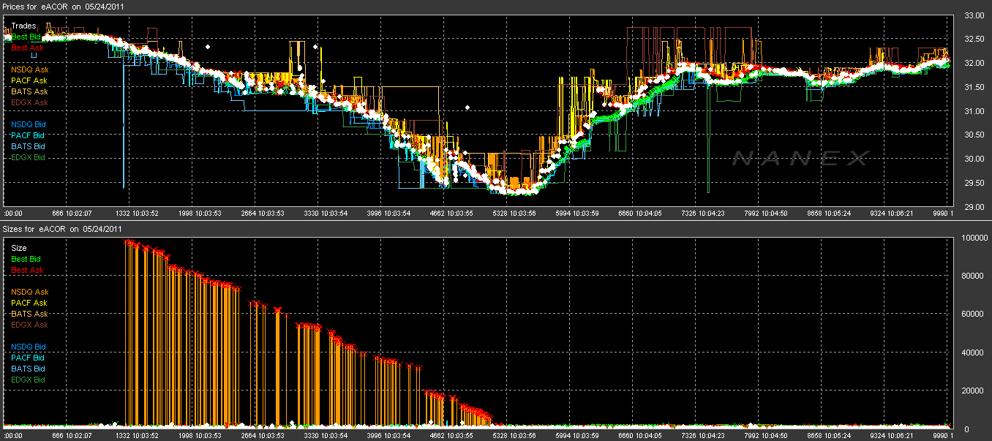Click "BATS Ask" legend label in Prices chart

tap(29, 91)
